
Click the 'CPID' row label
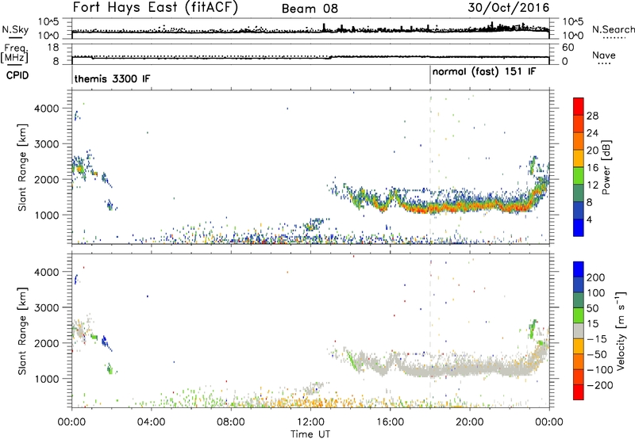pos(17,75)
